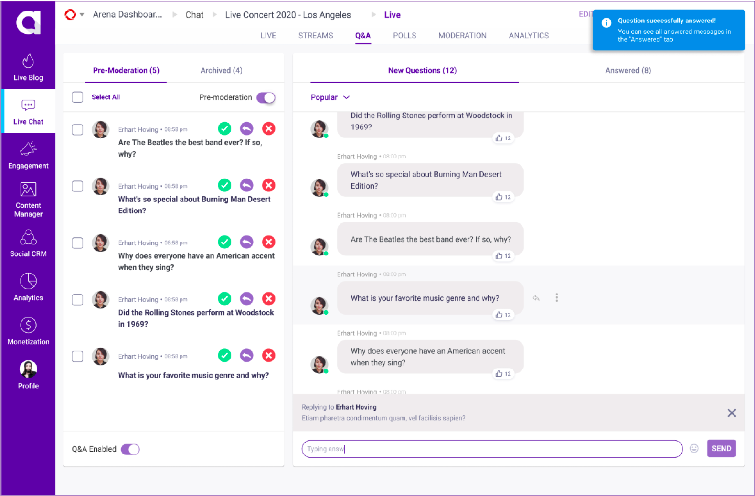
Task: Open Monetization section in sidebar
Action: [28, 331]
